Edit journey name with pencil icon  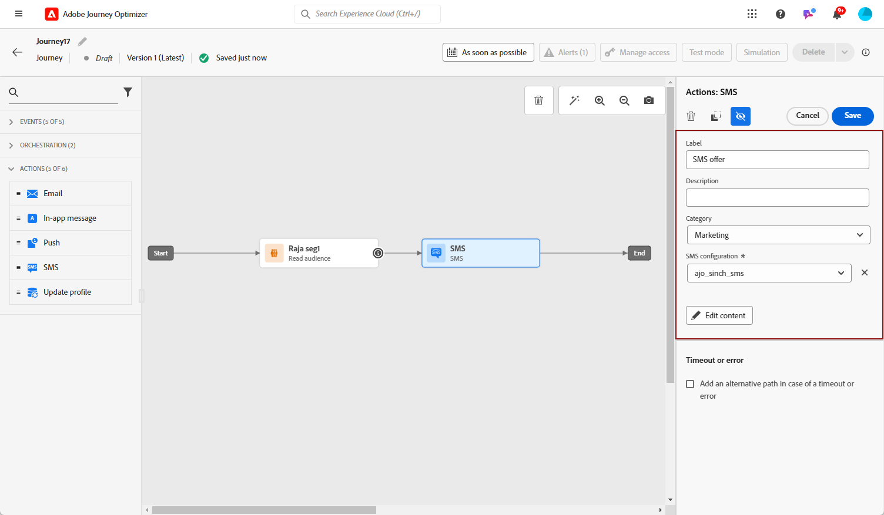pyautogui.click(x=82, y=41)
